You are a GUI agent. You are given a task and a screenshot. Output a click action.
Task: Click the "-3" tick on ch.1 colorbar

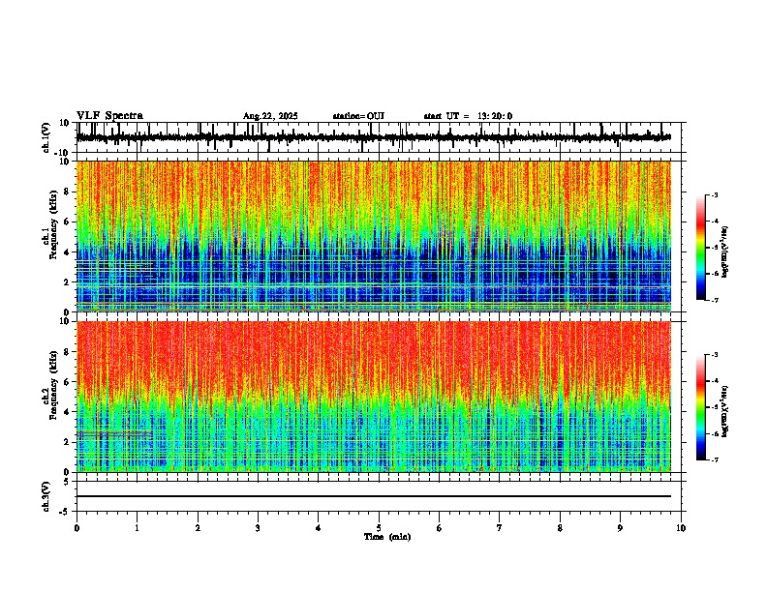[715, 194]
